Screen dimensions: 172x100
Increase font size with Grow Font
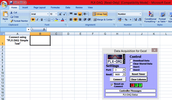pos(60,14)
